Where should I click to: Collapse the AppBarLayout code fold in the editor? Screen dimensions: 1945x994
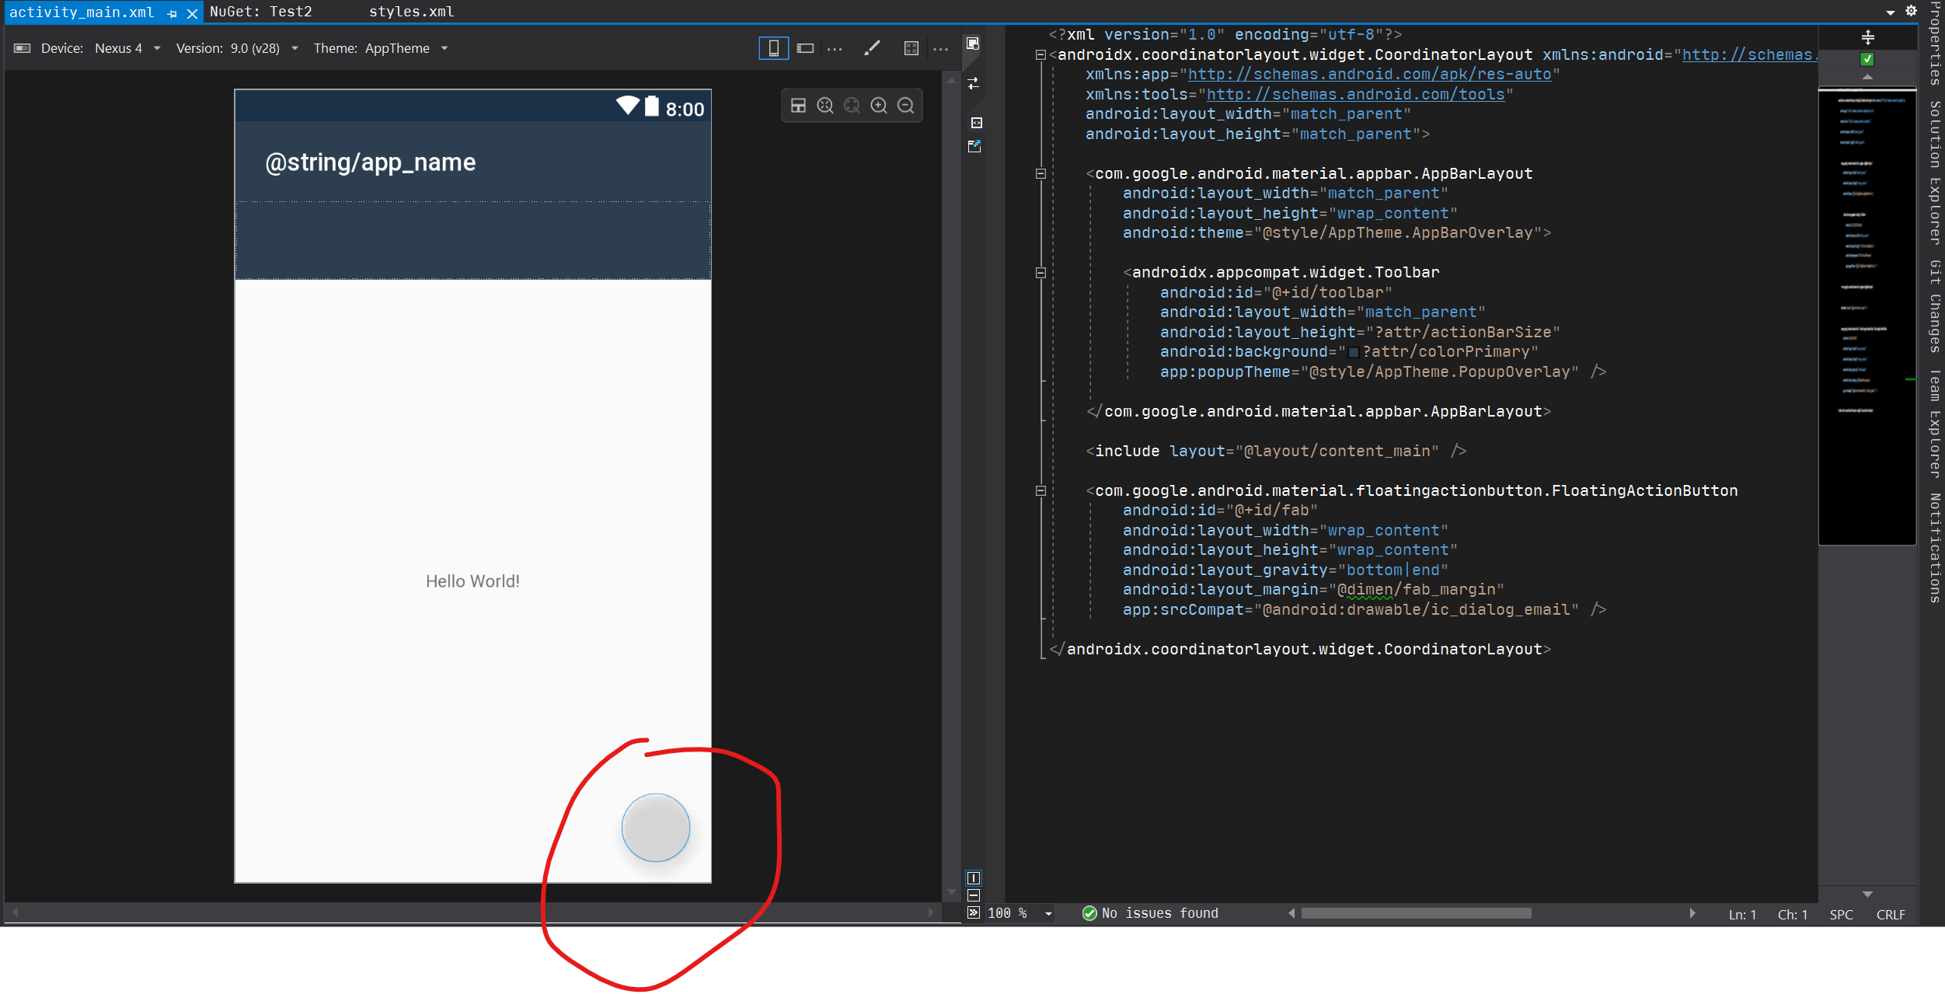(1040, 173)
